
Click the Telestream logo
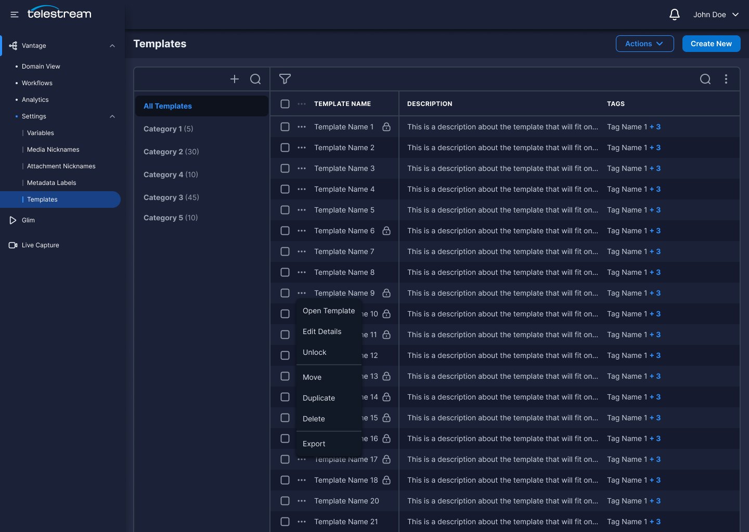click(59, 12)
